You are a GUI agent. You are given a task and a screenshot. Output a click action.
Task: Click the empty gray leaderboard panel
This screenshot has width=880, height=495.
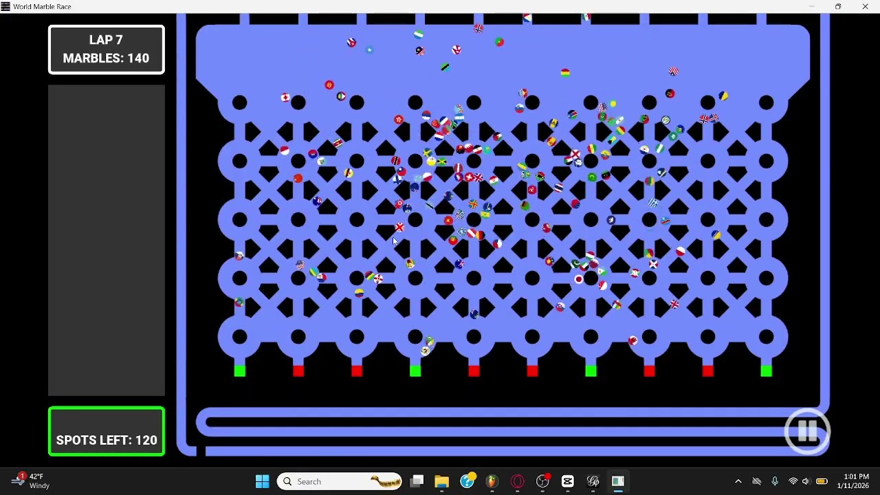(107, 240)
